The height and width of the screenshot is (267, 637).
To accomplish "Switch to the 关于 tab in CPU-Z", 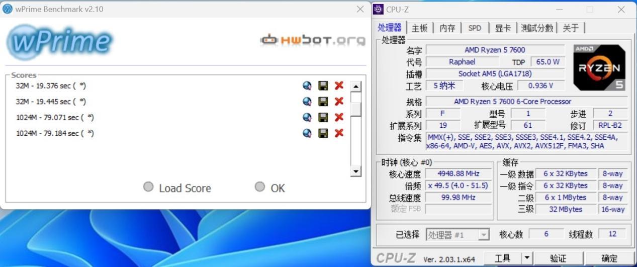I will [x=571, y=28].
